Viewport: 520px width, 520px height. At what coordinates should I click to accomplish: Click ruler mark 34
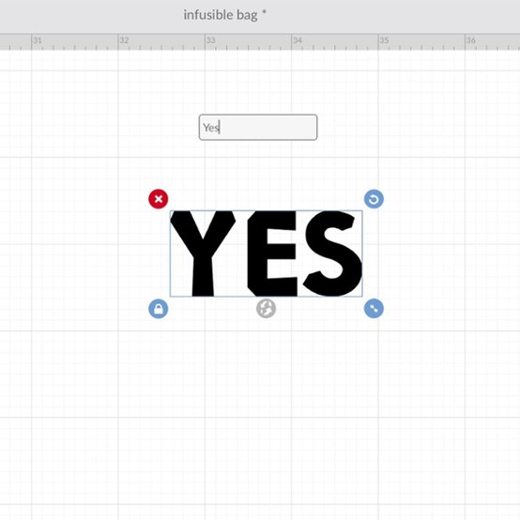[298, 40]
